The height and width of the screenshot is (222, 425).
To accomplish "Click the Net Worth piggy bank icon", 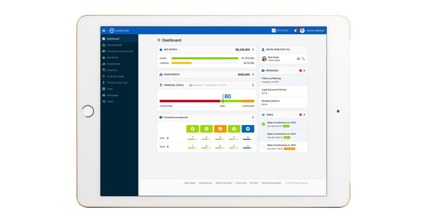I will coord(161,49).
